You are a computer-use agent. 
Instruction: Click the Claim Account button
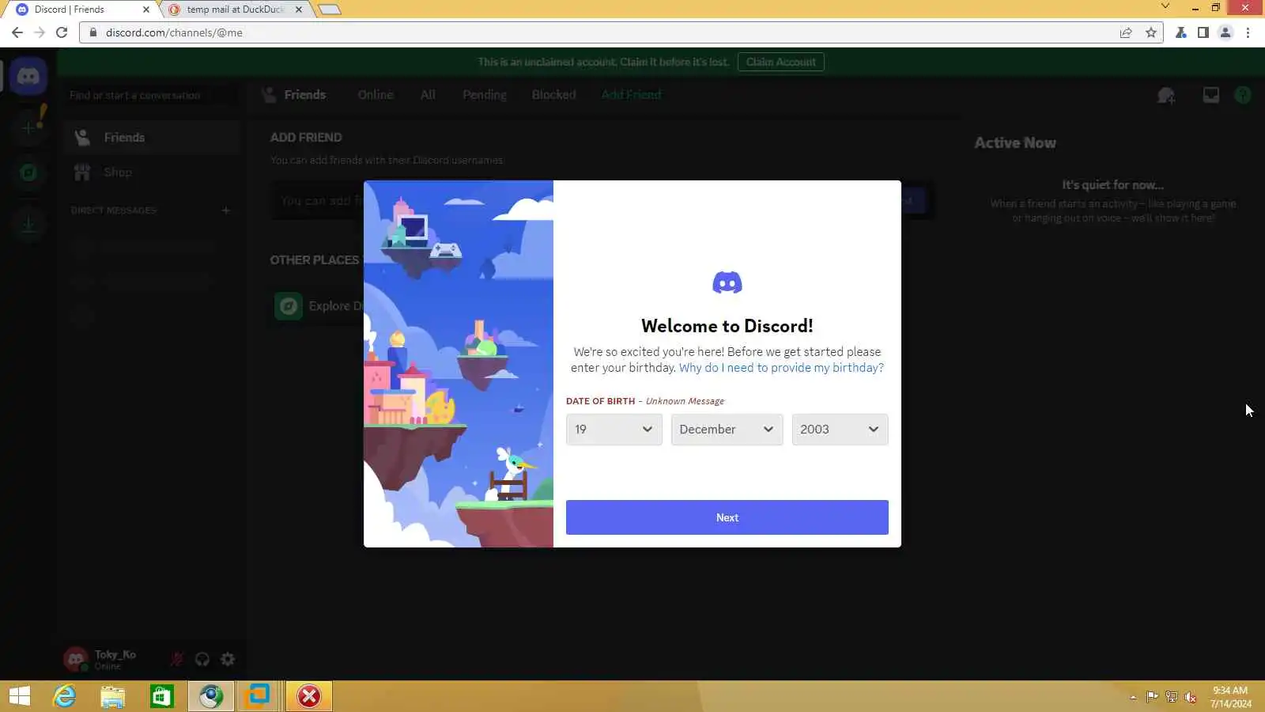pos(781,62)
